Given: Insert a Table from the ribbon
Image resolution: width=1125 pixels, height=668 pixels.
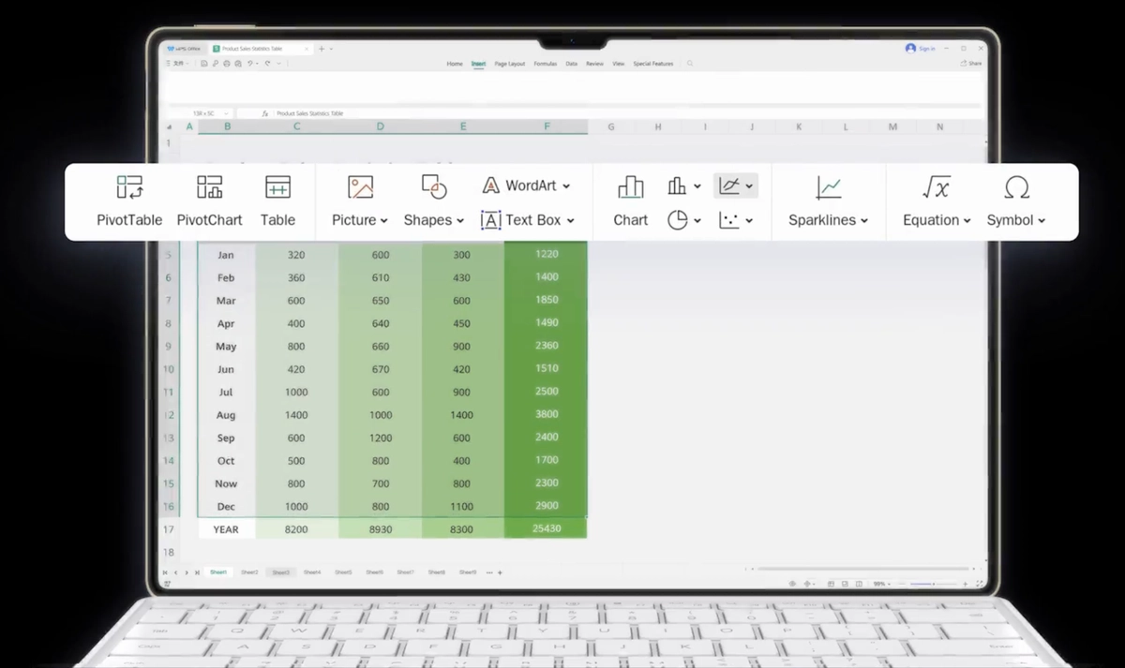Looking at the screenshot, I should [277, 201].
